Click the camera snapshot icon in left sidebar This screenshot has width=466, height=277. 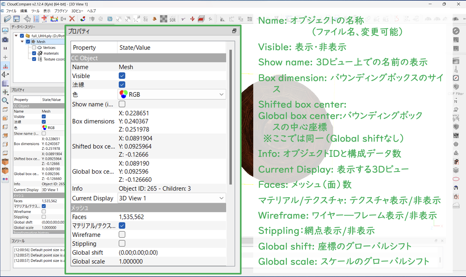5,39
